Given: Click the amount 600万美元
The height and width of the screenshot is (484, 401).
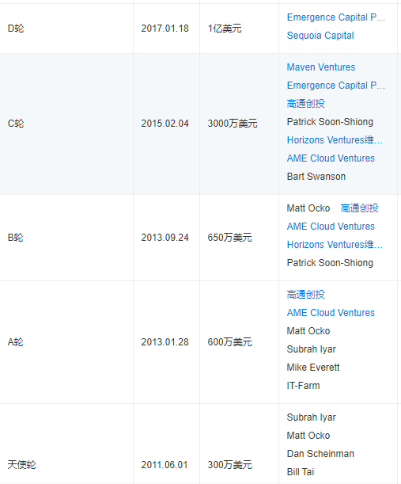Looking at the screenshot, I should [229, 342].
